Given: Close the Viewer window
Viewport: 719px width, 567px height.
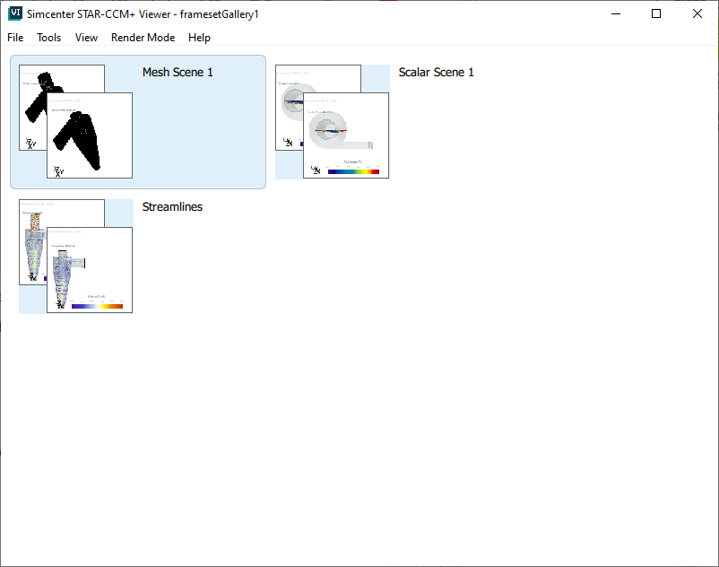Looking at the screenshot, I should pos(697,13).
